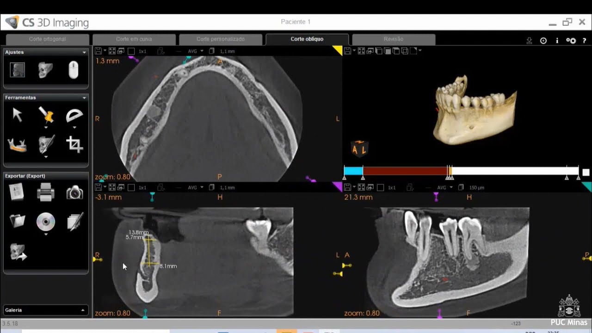592x333 pixels.
Task: Expand the CD disc export dropdown arrow
Action: click(46, 234)
